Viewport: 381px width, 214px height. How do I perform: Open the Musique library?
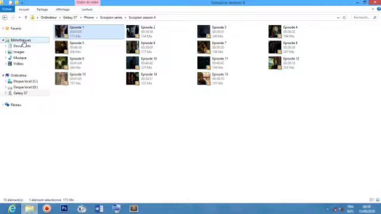[20, 58]
